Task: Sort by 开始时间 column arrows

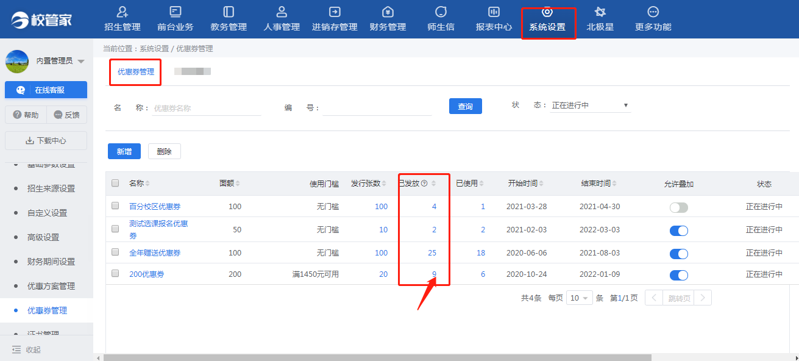Action: (541, 184)
